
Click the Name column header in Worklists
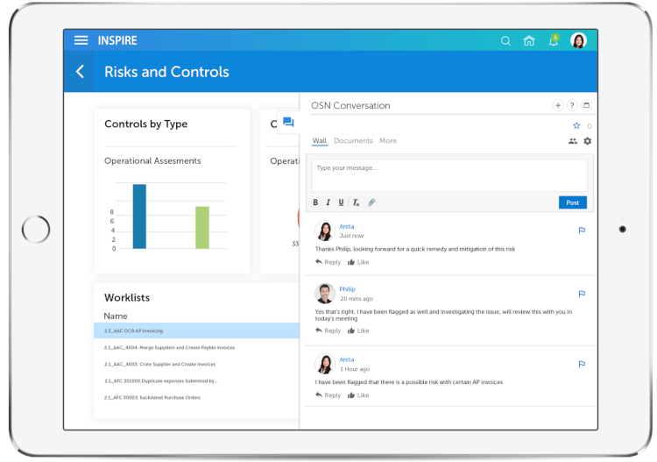click(116, 316)
